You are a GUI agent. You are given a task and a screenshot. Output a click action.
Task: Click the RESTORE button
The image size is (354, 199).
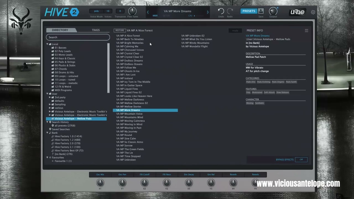click(x=120, y=30)
